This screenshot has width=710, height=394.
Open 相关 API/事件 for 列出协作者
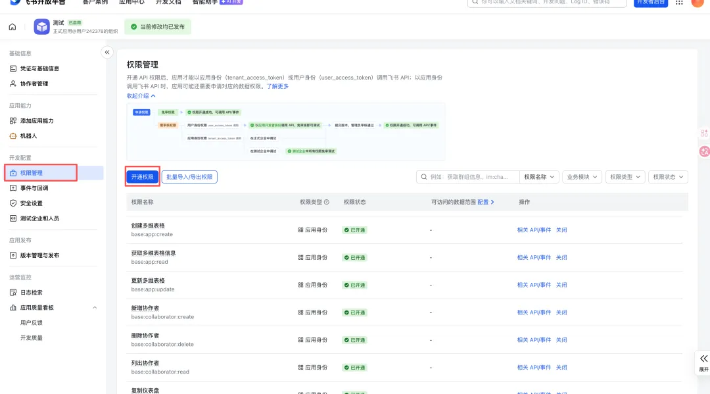[x=534, y=368]
